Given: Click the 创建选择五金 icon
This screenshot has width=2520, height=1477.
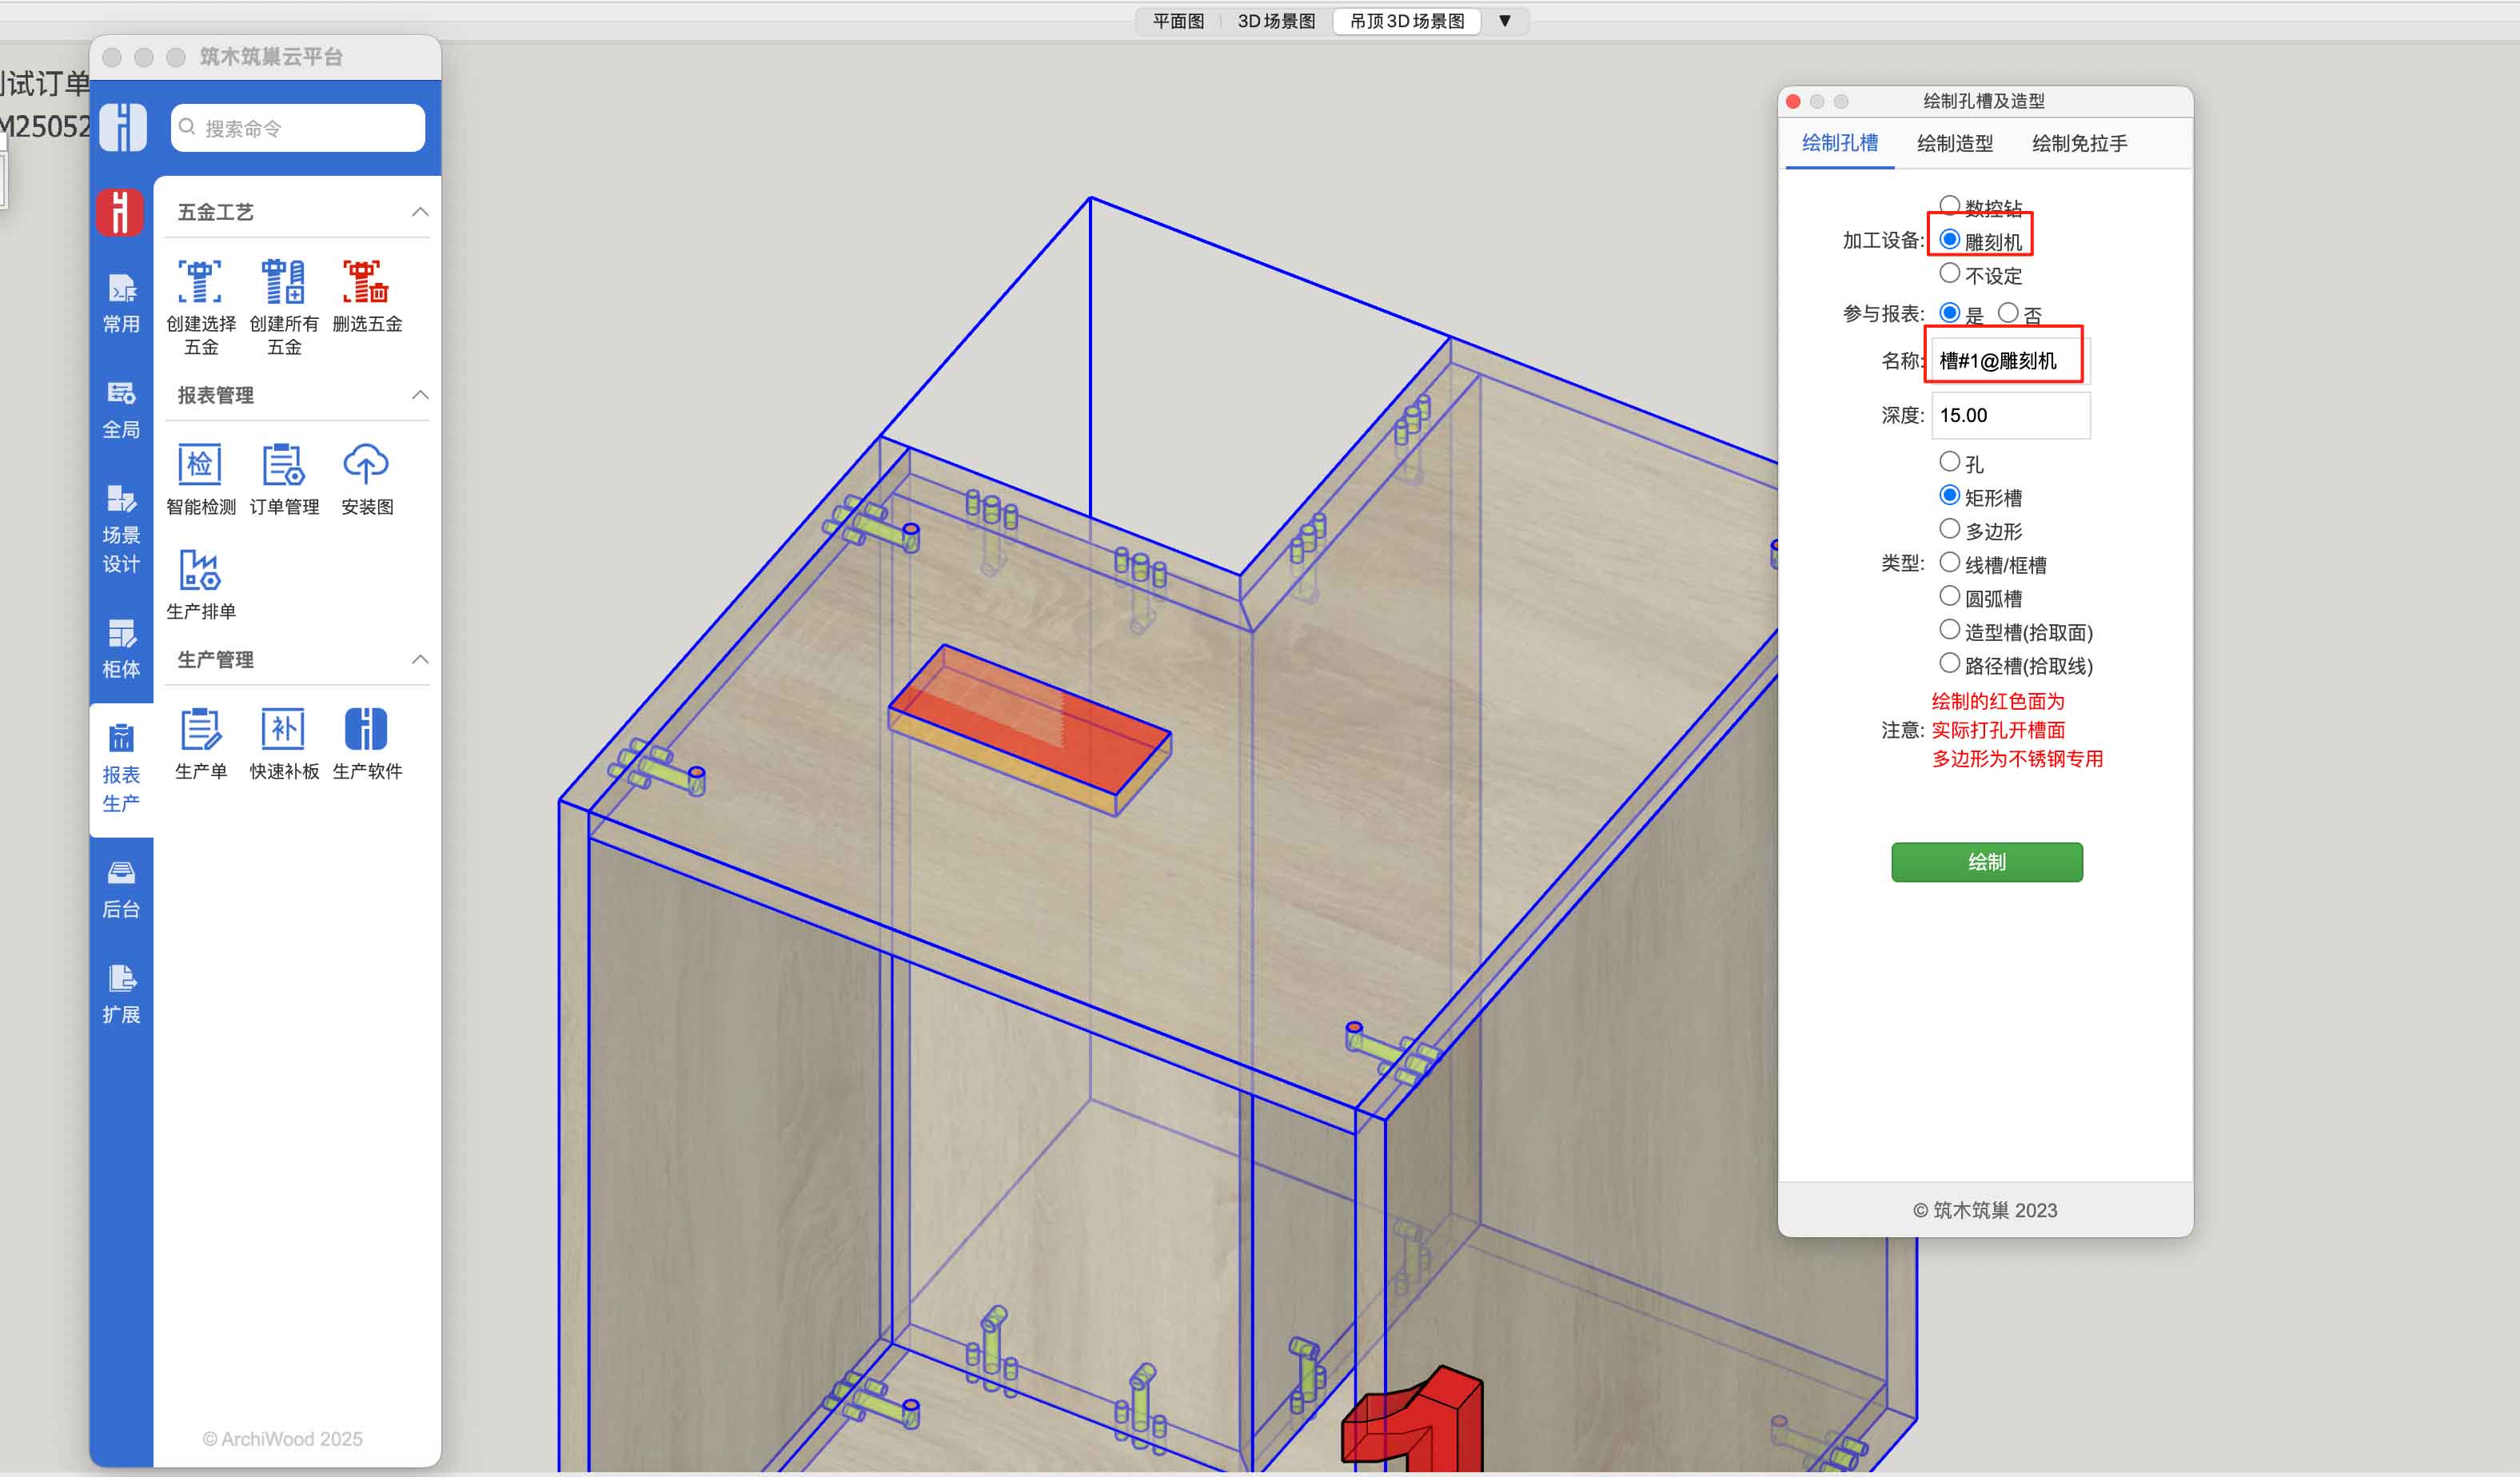Looking at the screenshot, I should [x=200, y=283].
